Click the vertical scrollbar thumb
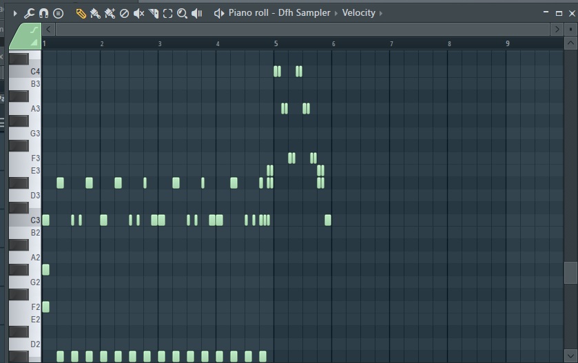The width and height of the screenshot is (578, 363). pos(570,273)
